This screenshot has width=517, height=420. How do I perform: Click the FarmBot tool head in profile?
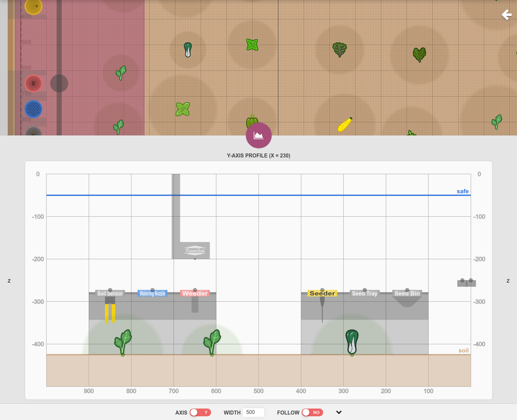(x=195, y=251)
